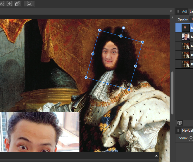Click the rotation handle above the transform box
The image size is (193, 162).
click(123, 28)
